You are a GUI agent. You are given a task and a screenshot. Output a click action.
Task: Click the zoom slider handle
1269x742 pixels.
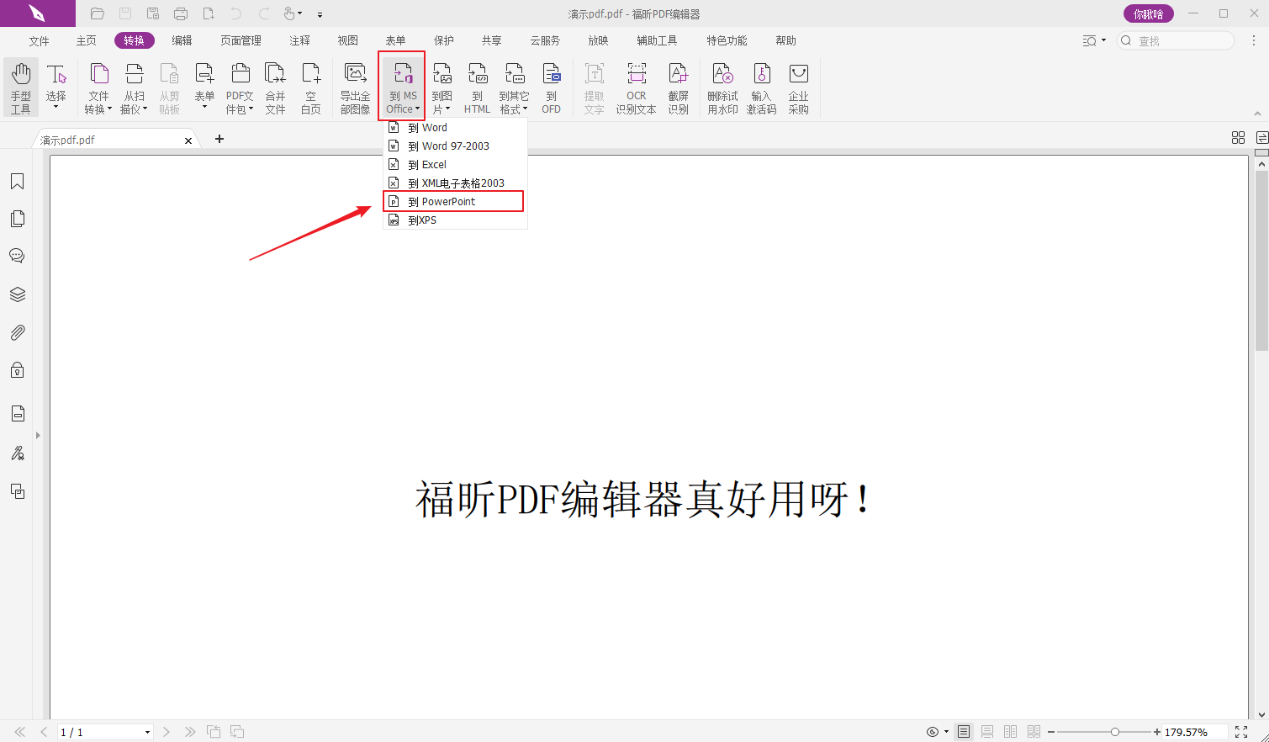pyautogui.click(x=1115, y=732)
